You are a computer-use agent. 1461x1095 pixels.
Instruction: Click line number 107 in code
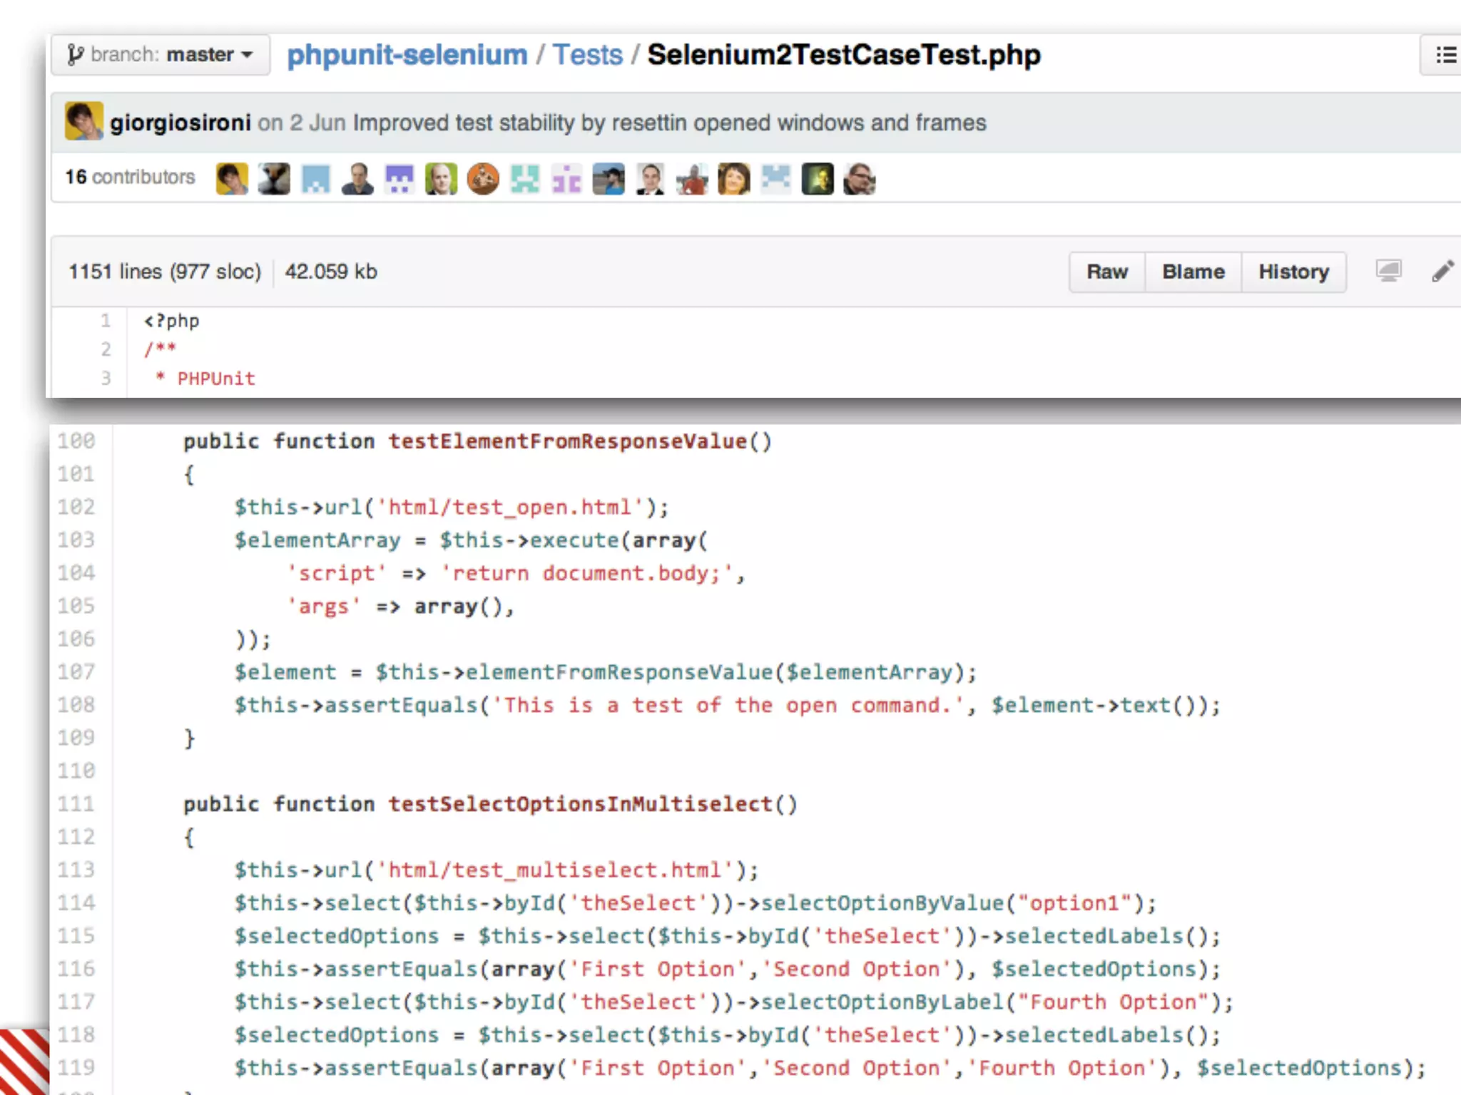click(x=76, y=672)
